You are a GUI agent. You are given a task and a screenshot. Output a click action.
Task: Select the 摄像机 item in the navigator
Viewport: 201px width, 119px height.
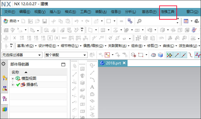(x=32, y=84)
